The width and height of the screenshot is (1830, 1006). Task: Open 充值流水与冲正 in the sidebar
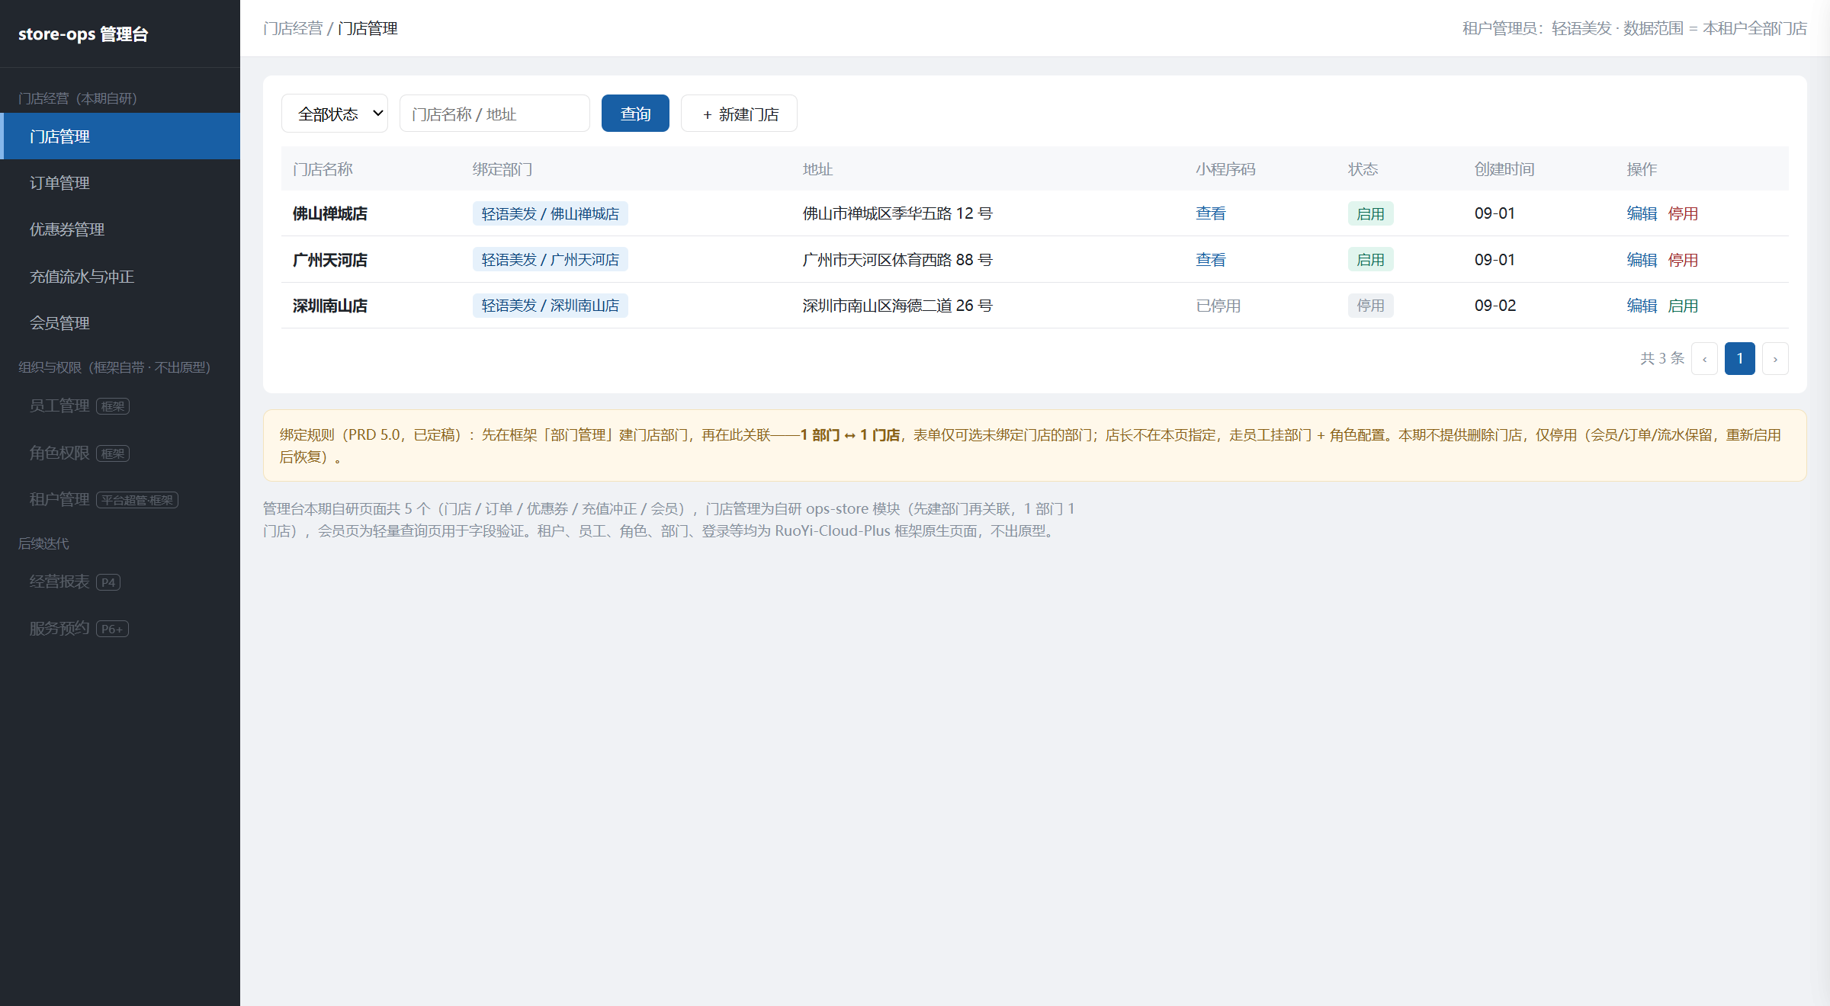point(120,277)
